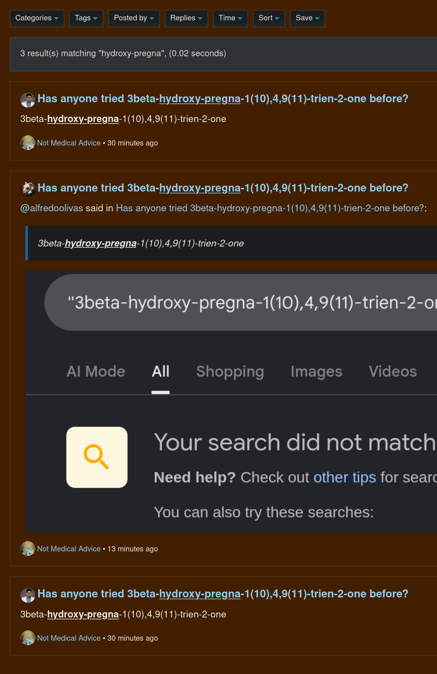Screen dimensions: 437x674
Task: Click the author avatar on the first result
Action: [28, 99]
